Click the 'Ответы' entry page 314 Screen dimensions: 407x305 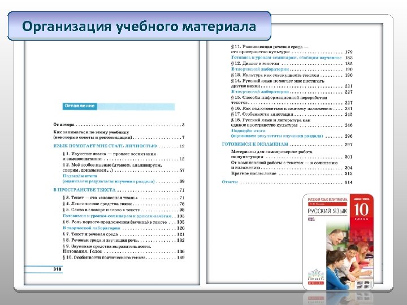pyautogui.click(x=287, y=182)
